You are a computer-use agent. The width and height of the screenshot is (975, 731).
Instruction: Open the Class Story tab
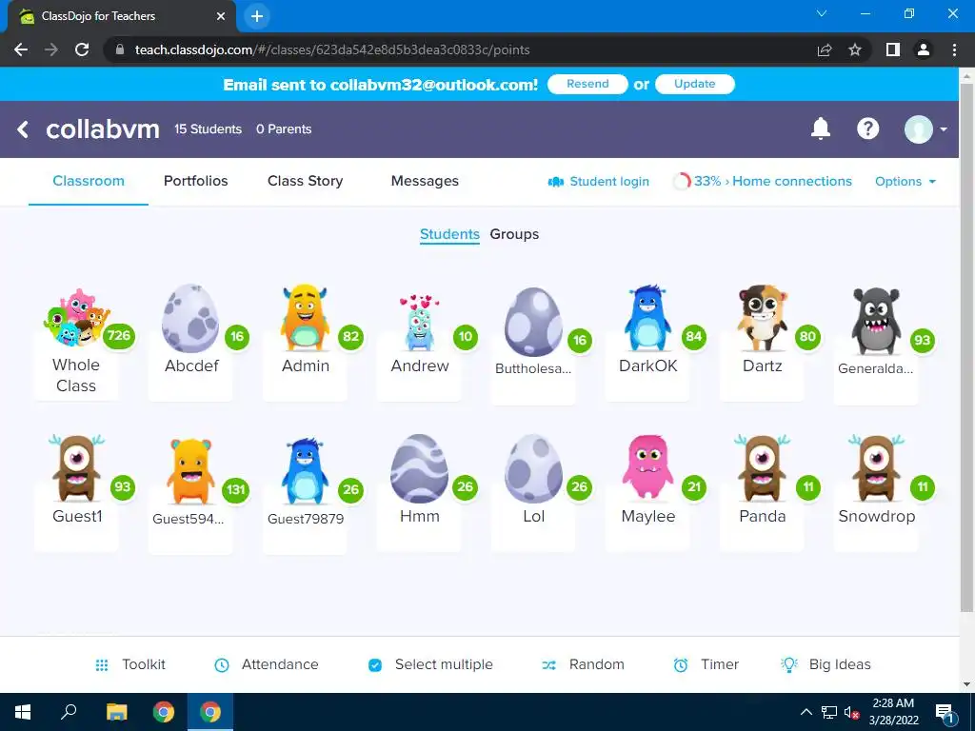[x=305, y=181]
